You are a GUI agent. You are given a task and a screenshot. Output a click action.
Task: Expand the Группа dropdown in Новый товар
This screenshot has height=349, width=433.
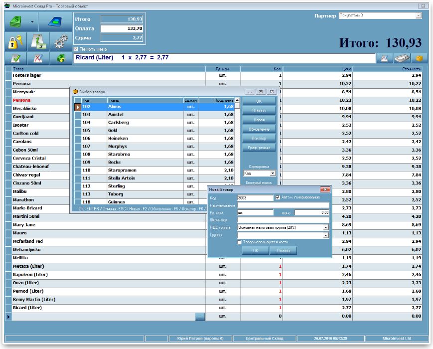coord(326,235)
